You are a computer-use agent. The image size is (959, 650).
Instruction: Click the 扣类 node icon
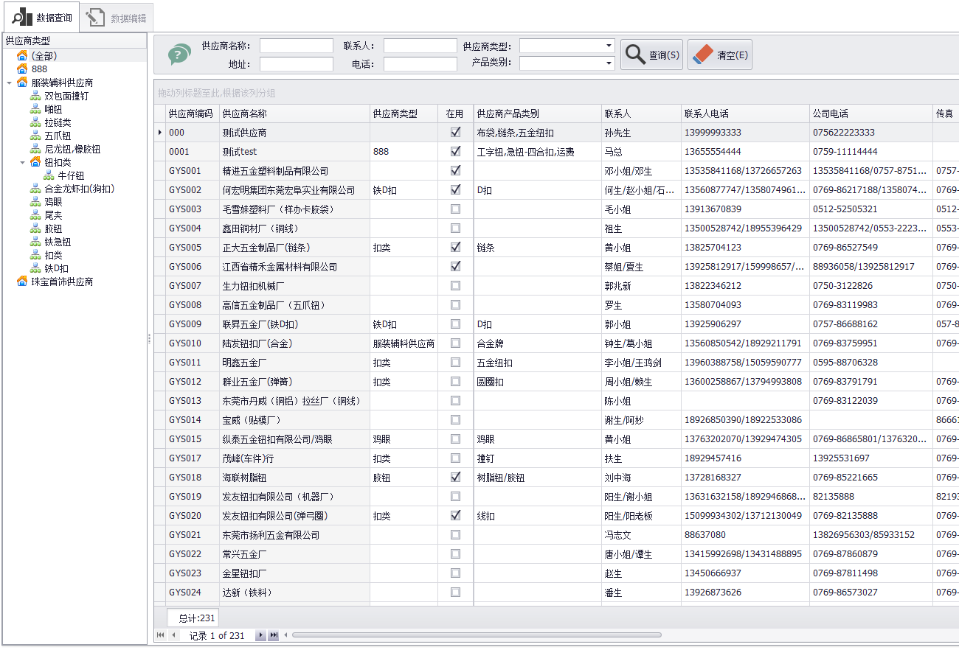(35, 255)
